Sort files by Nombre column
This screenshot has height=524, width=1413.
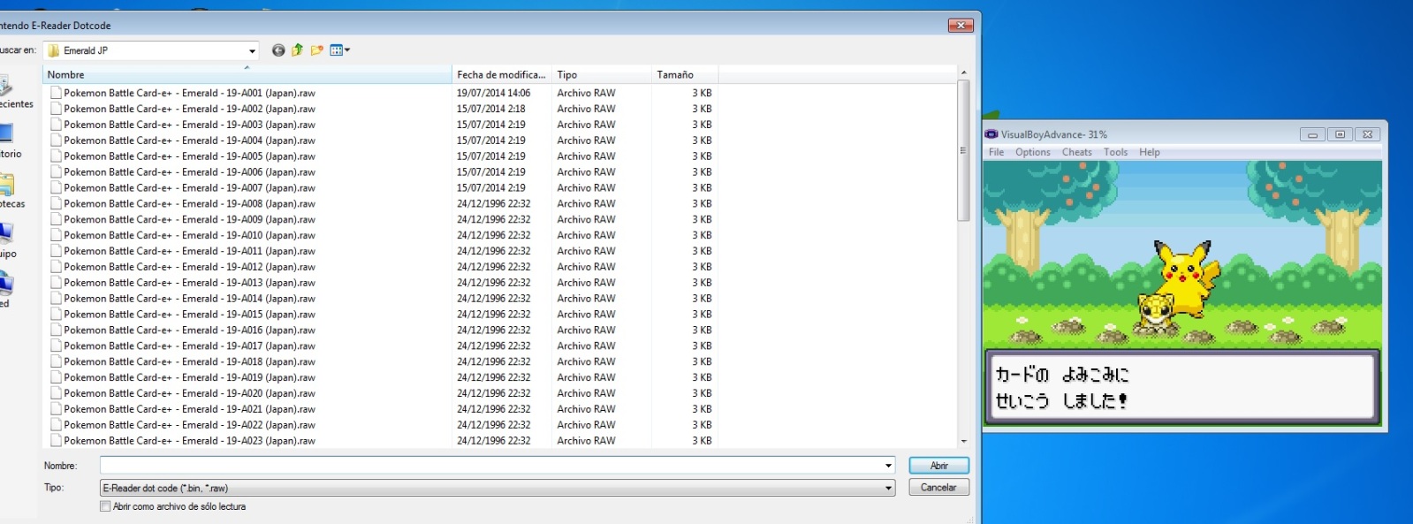pyautogui.click(x=247, y=74)
